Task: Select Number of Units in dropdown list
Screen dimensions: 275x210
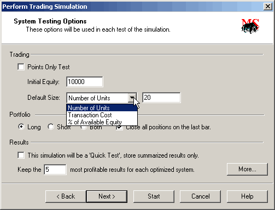Action: [x=102, y=108]
